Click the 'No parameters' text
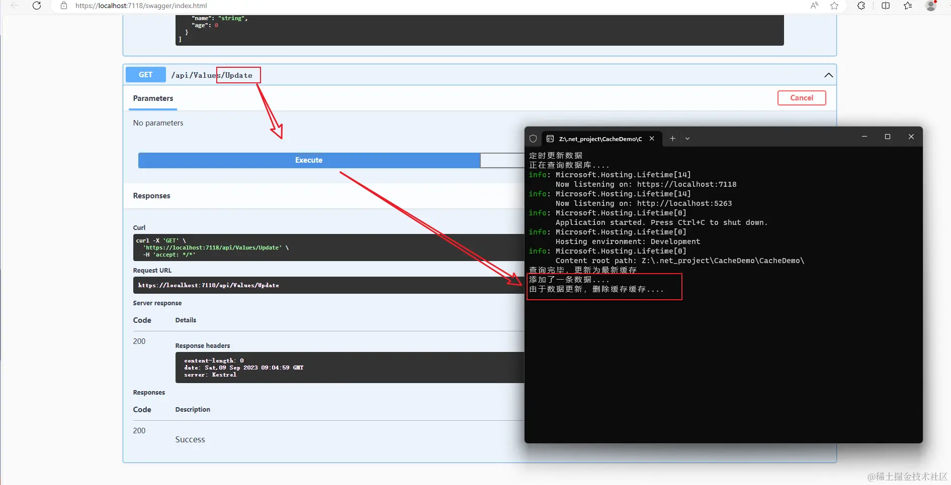The height and width of the screenshot is (485, 951). [x=158, y=123]
